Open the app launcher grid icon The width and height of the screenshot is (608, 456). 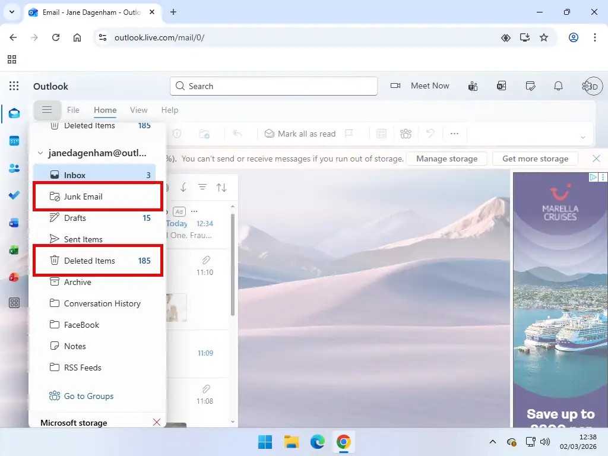(13, 86)
